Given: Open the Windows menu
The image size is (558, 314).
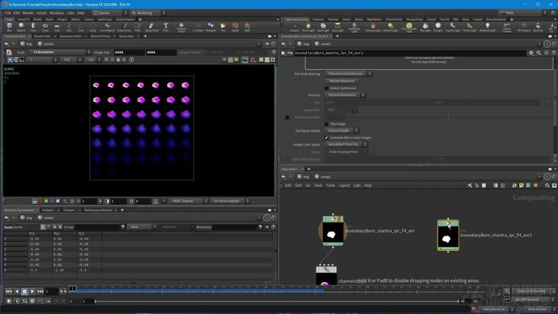Looking at the screenshot, I should (x=56, y=13).
